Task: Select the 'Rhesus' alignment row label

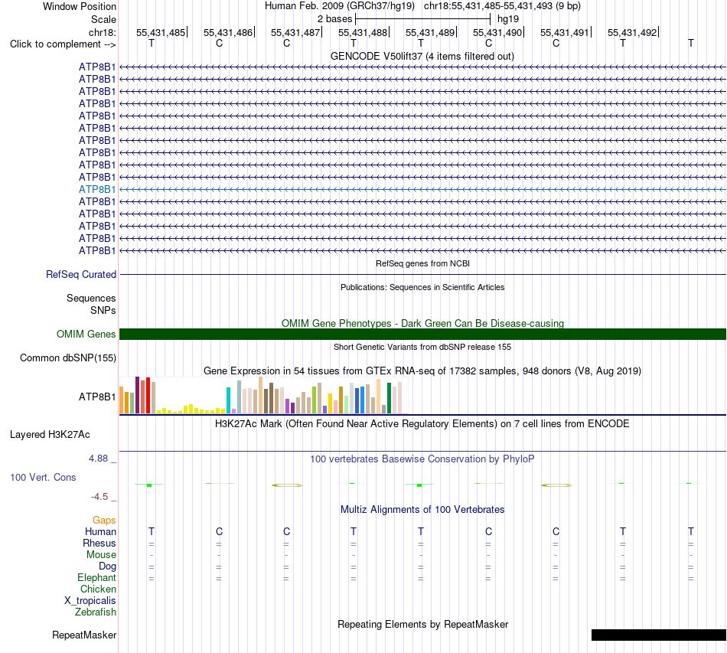Action: 99,543
